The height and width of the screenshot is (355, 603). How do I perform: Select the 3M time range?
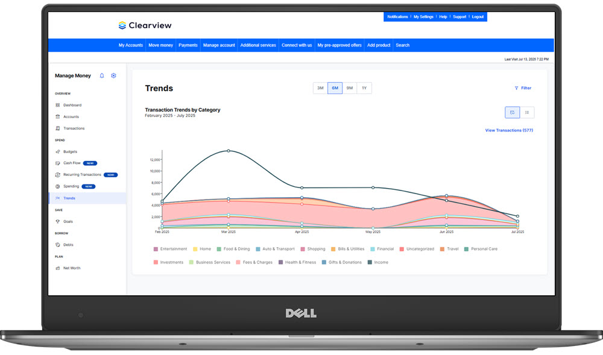coord(320,88)
